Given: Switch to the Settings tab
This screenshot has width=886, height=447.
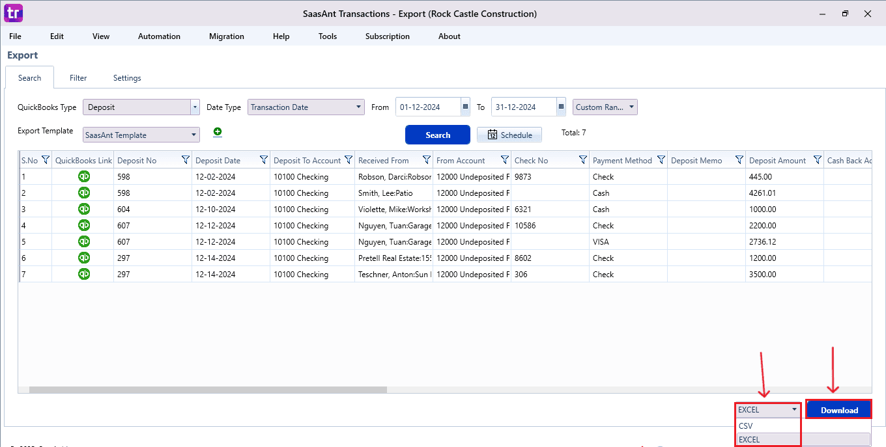Looking at the screenshot, I should [x=127, y=78].
